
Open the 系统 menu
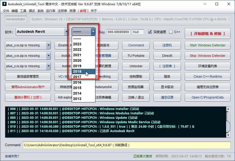40,11
